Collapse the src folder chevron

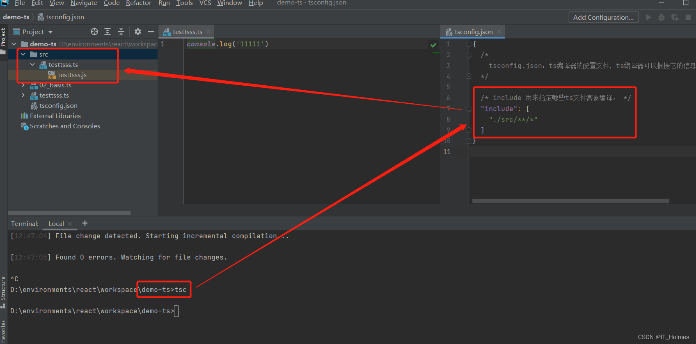coord(23,54)
